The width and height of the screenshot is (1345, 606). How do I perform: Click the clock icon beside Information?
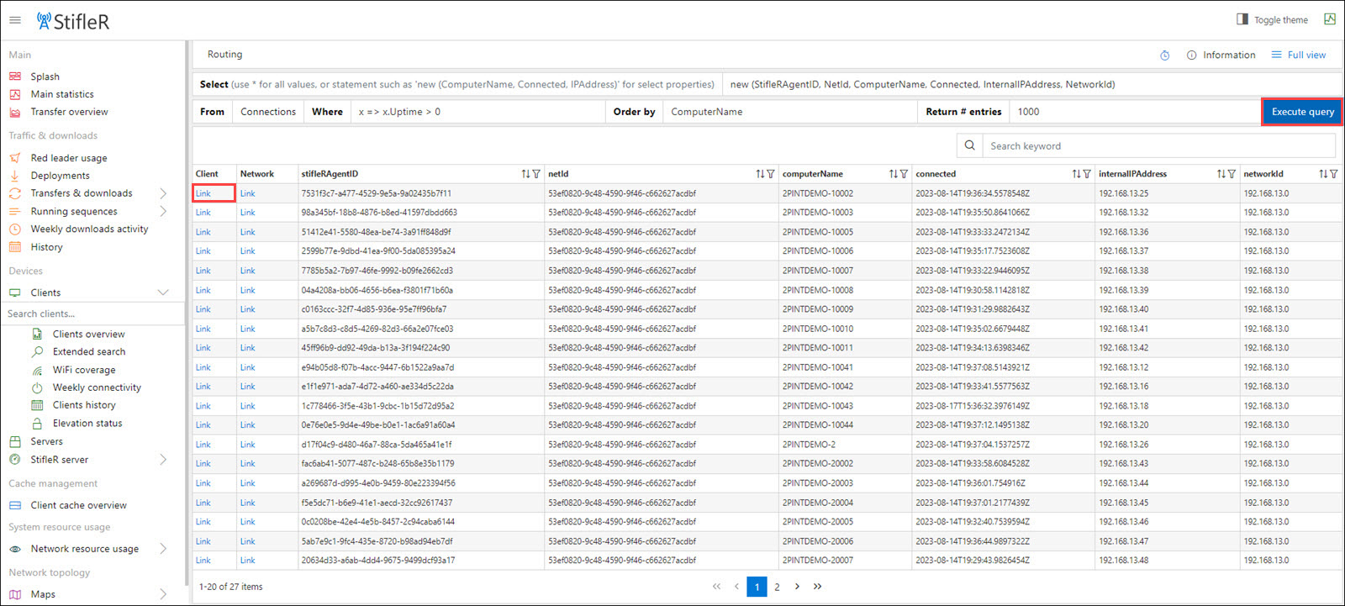coord(1164,55)
